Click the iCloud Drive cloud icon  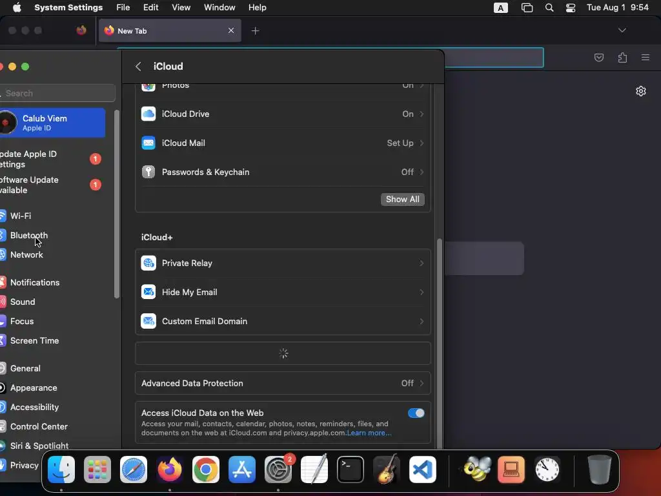pos(148,114)
